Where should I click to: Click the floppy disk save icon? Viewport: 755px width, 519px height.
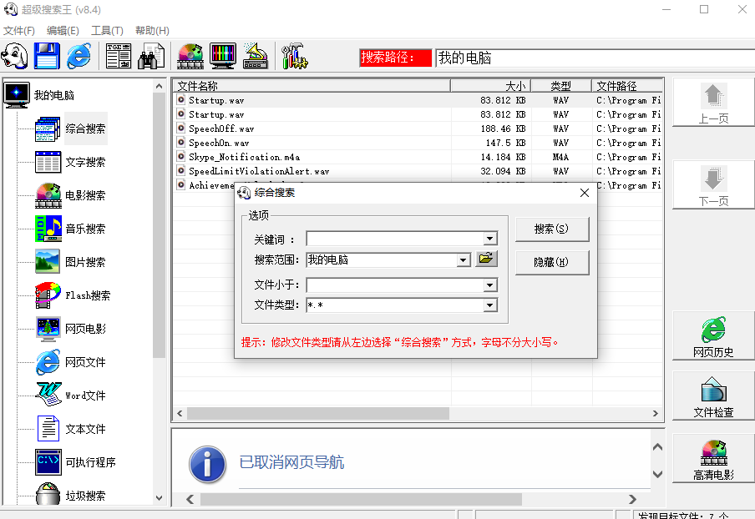[47, 56]
